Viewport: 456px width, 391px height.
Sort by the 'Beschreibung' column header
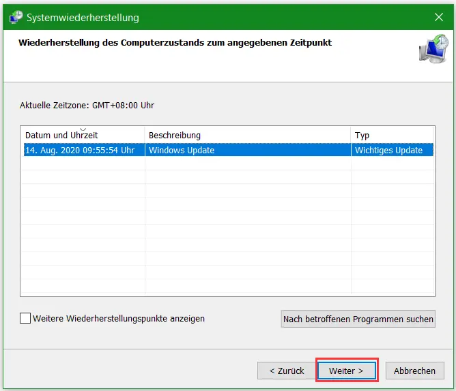pyautogui.click(x=175, y=136)
